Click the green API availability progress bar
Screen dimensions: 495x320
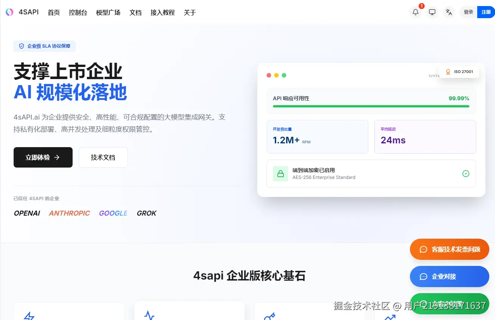pos(371,106)
